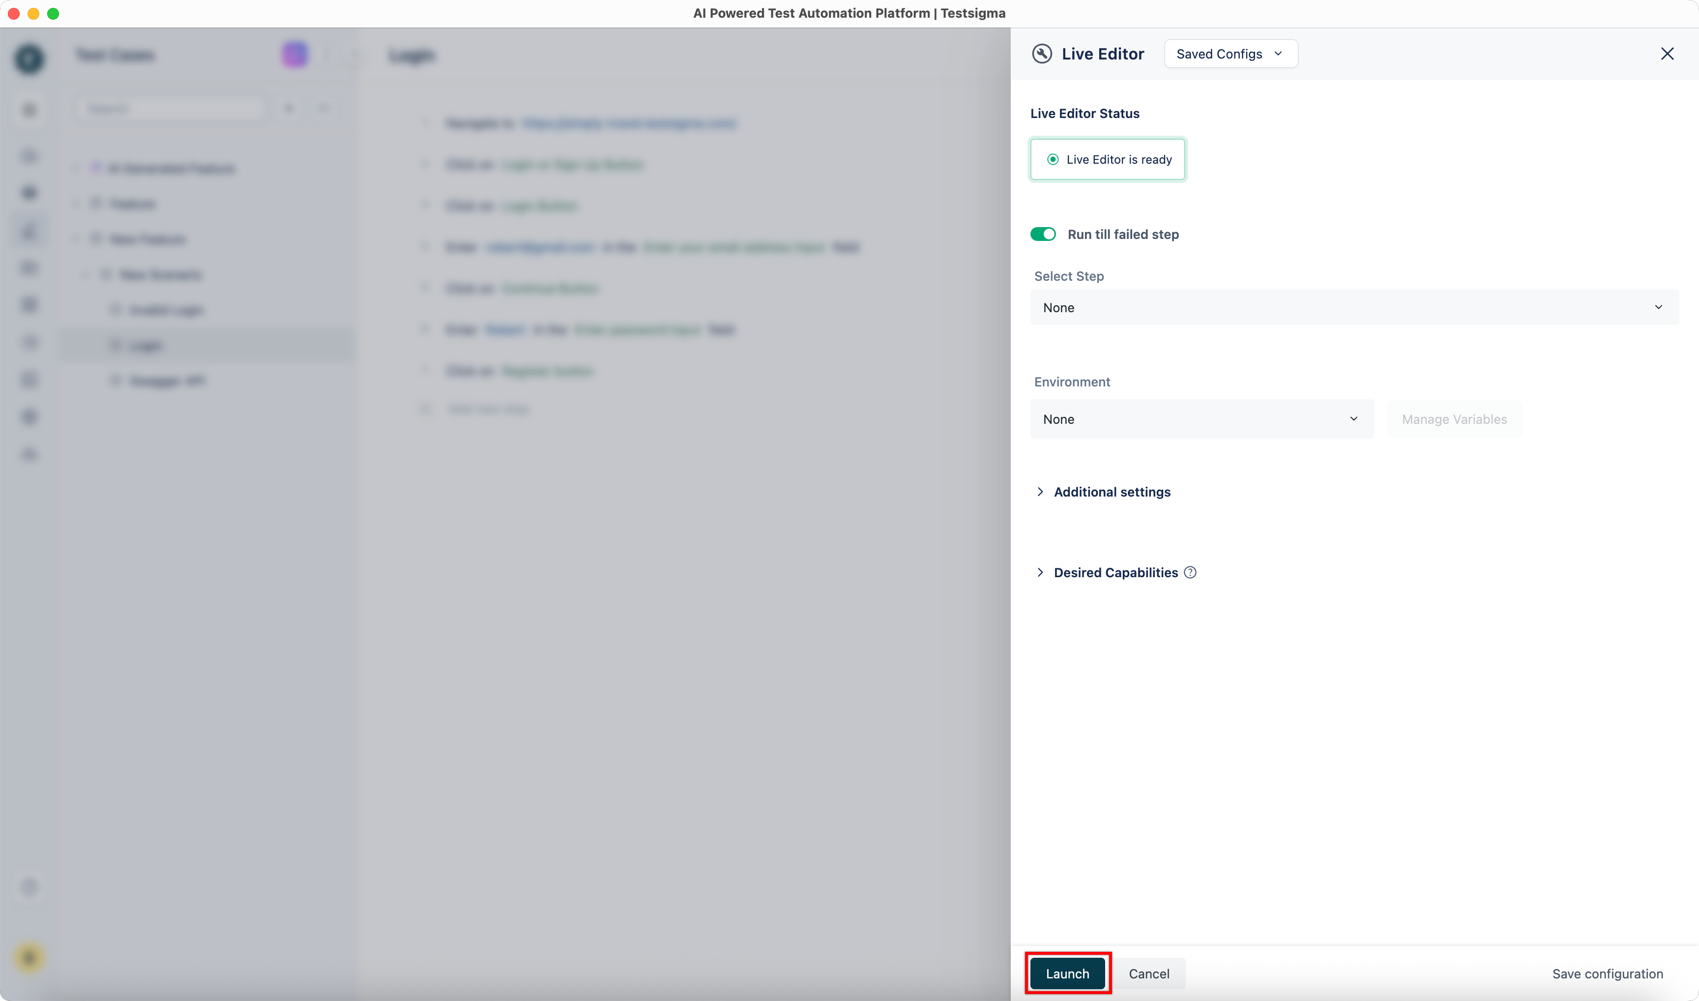The width and height of the screenshot is (1699, 1001).
Task: Disable the Run till failed step toggle
Action: tap(1043, 234)
